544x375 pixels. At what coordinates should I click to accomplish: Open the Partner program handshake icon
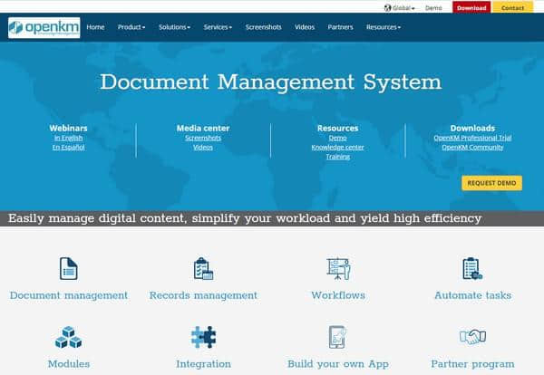tap(472, 337)
